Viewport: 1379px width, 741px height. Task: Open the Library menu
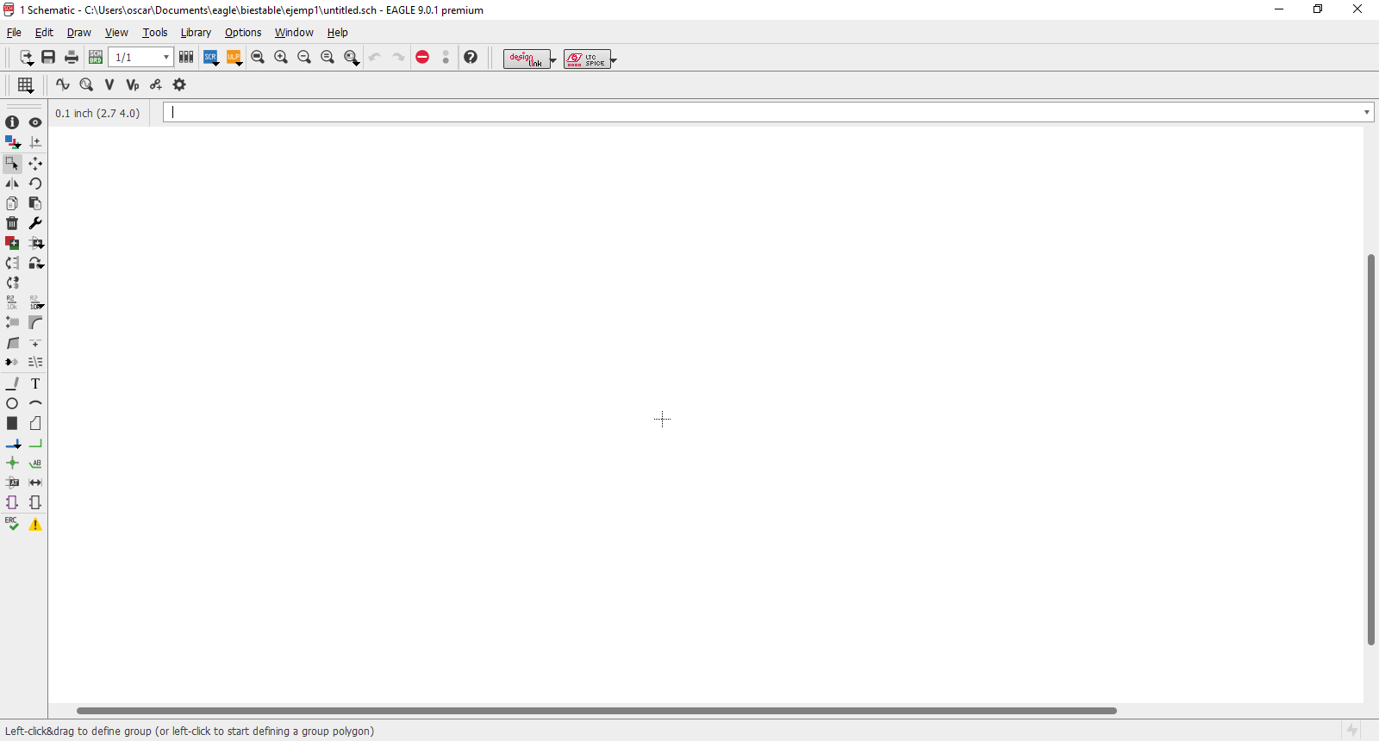coord(196,33)
